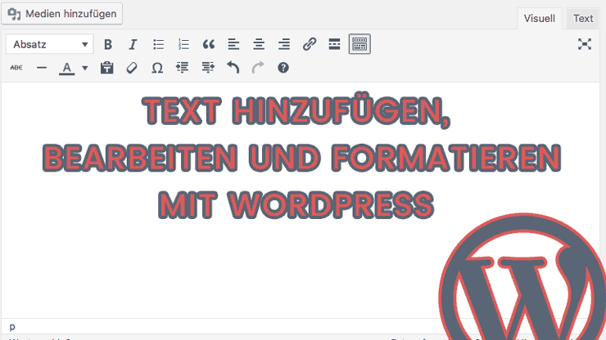Apply blockquote formatting
The height and width of the screenshot is (340, 606).
click(x=209, y=44)
